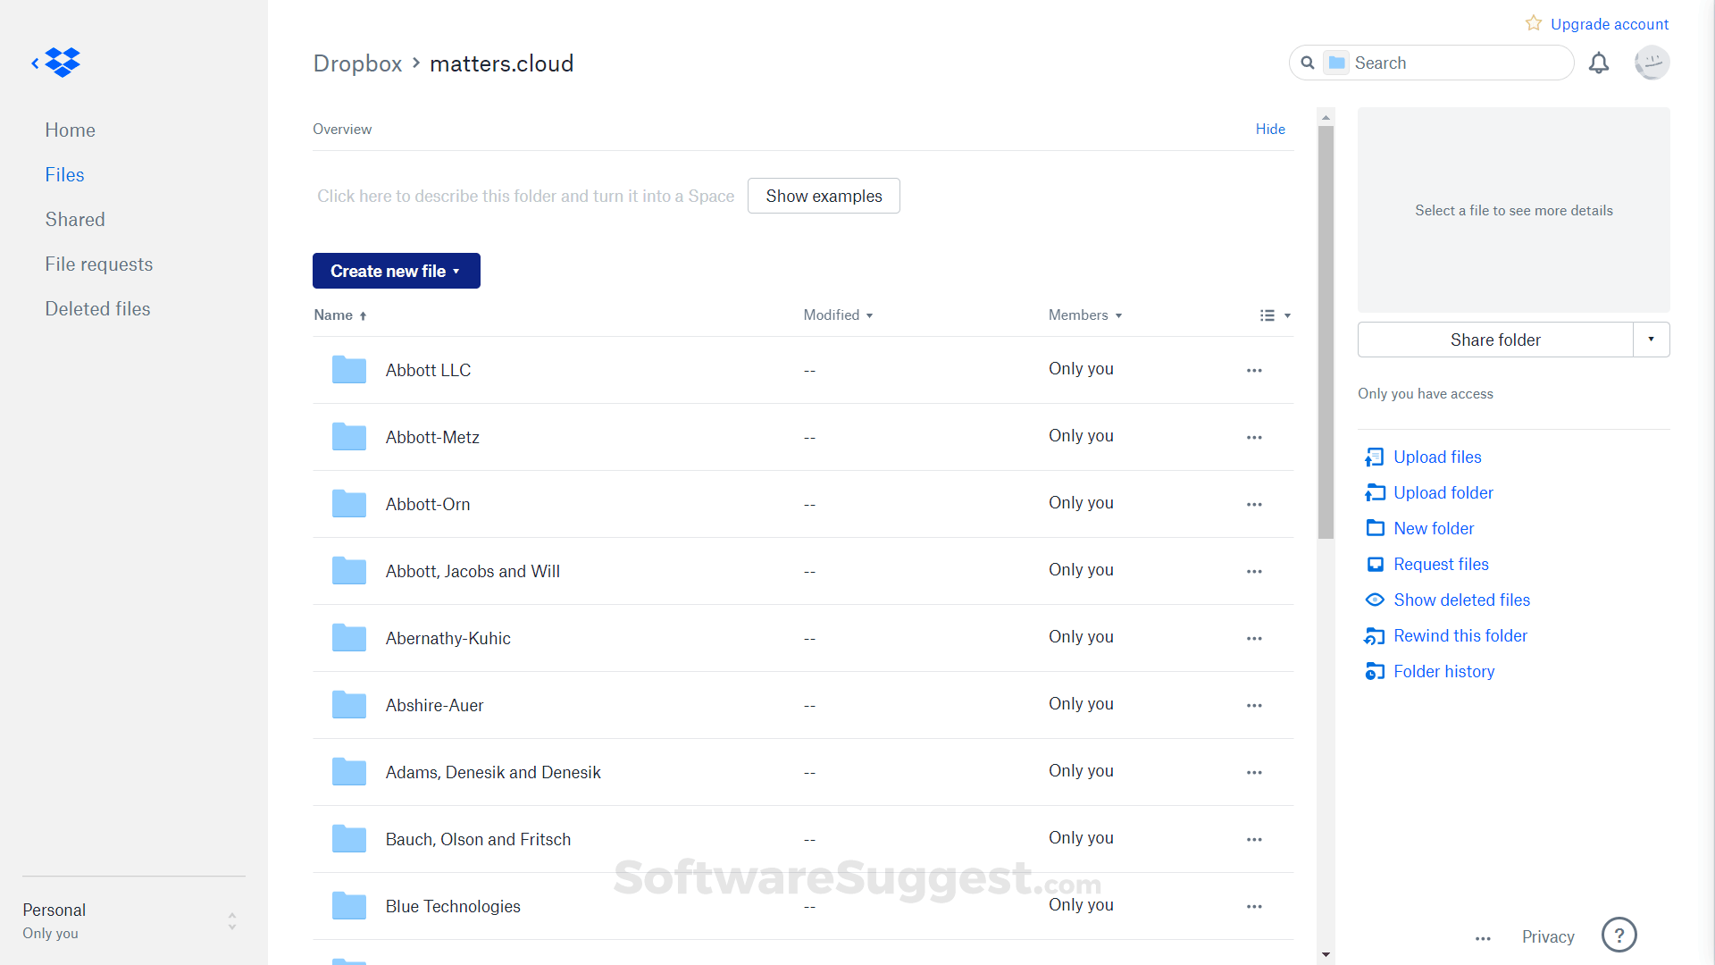Open the Abbott-Metz folder icon
This screenshot has height=965, width=1715.
(349, 437)
